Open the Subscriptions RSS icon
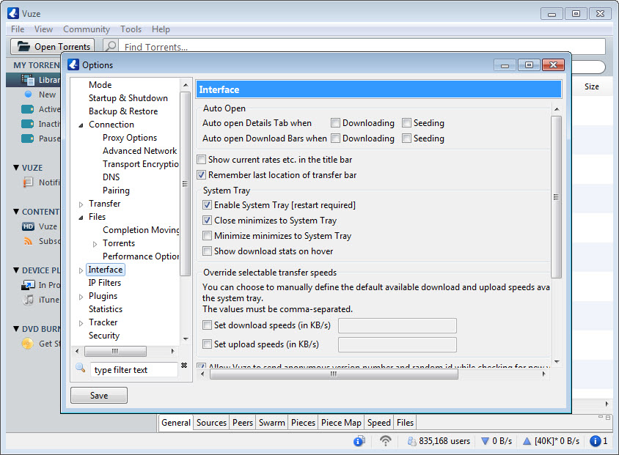 tap(28, 241)
